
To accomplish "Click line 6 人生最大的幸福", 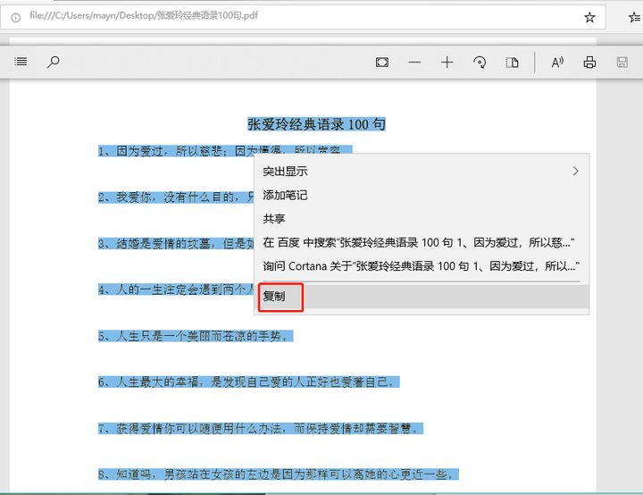I will tap(249, 382).
